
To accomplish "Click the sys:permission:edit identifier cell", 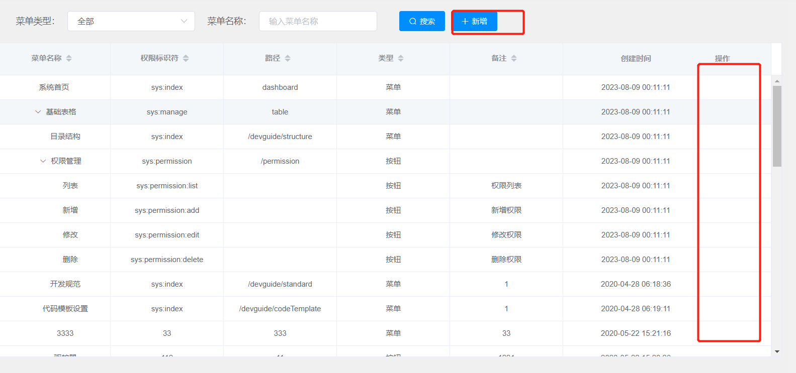I will (167, 235).
